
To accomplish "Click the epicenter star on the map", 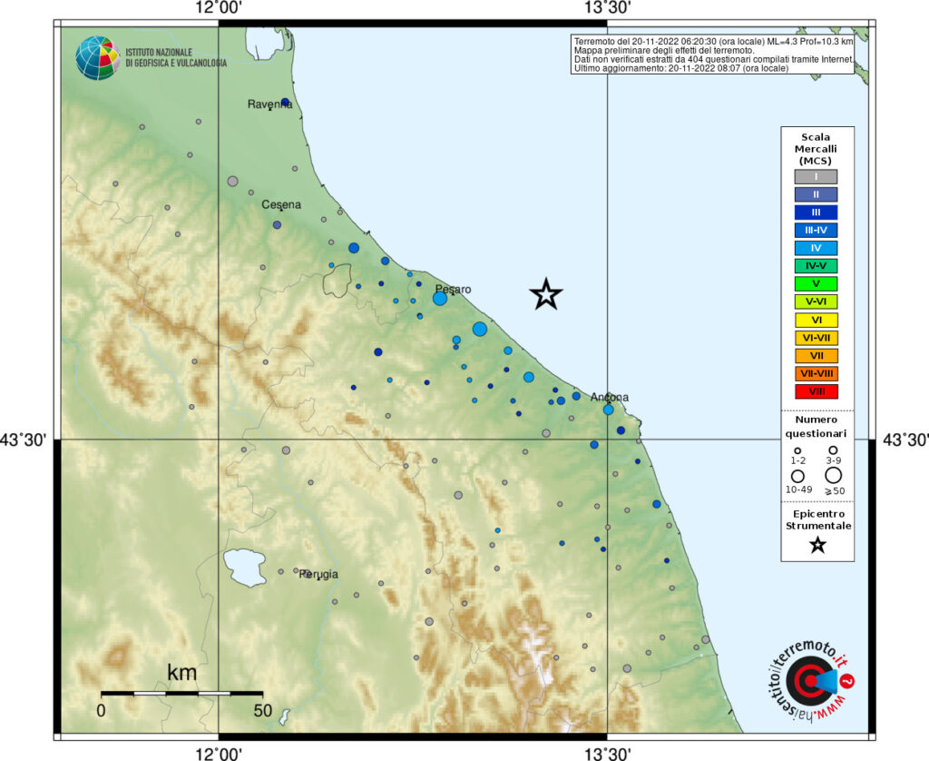I will [x=545, y=295].
